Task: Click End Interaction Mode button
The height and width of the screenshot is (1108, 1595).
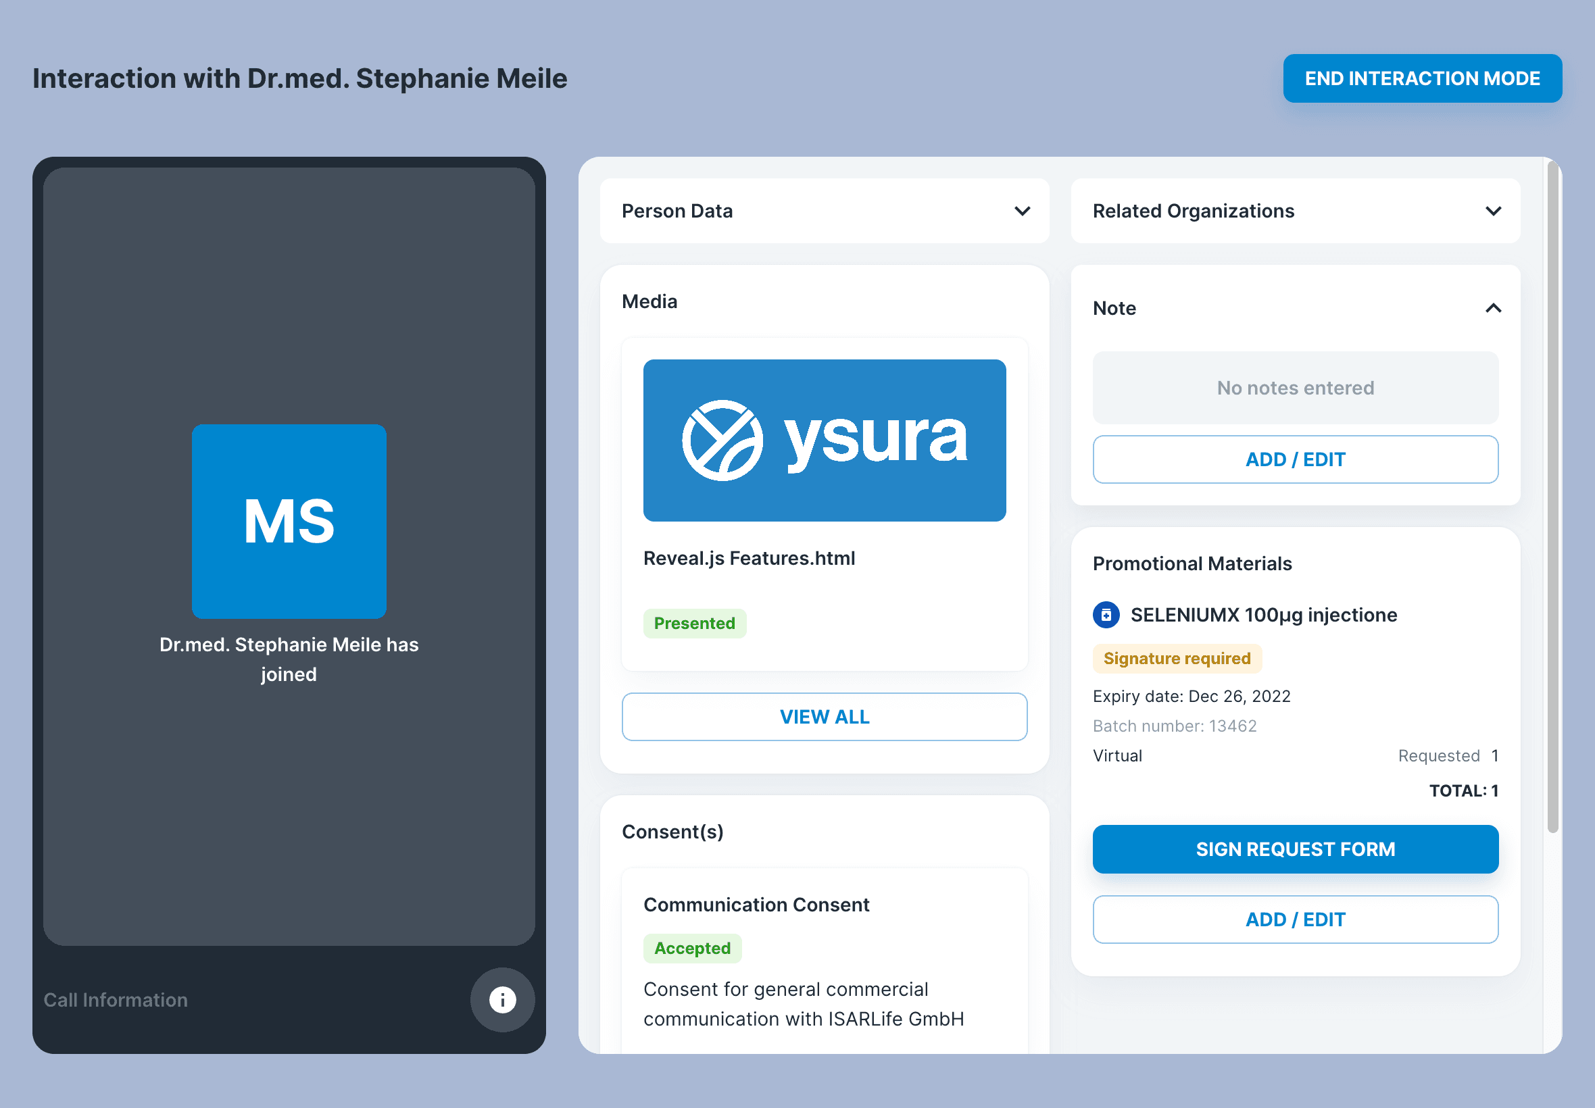Action: [x=1421, y=78]
